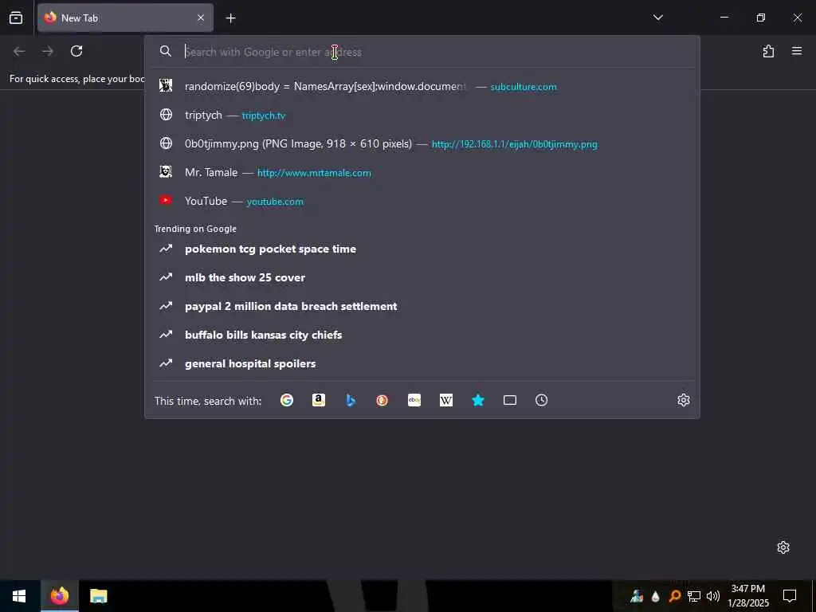Open search settings gear in dropdown
Screen dimensions: 816x612
(683, 400)
